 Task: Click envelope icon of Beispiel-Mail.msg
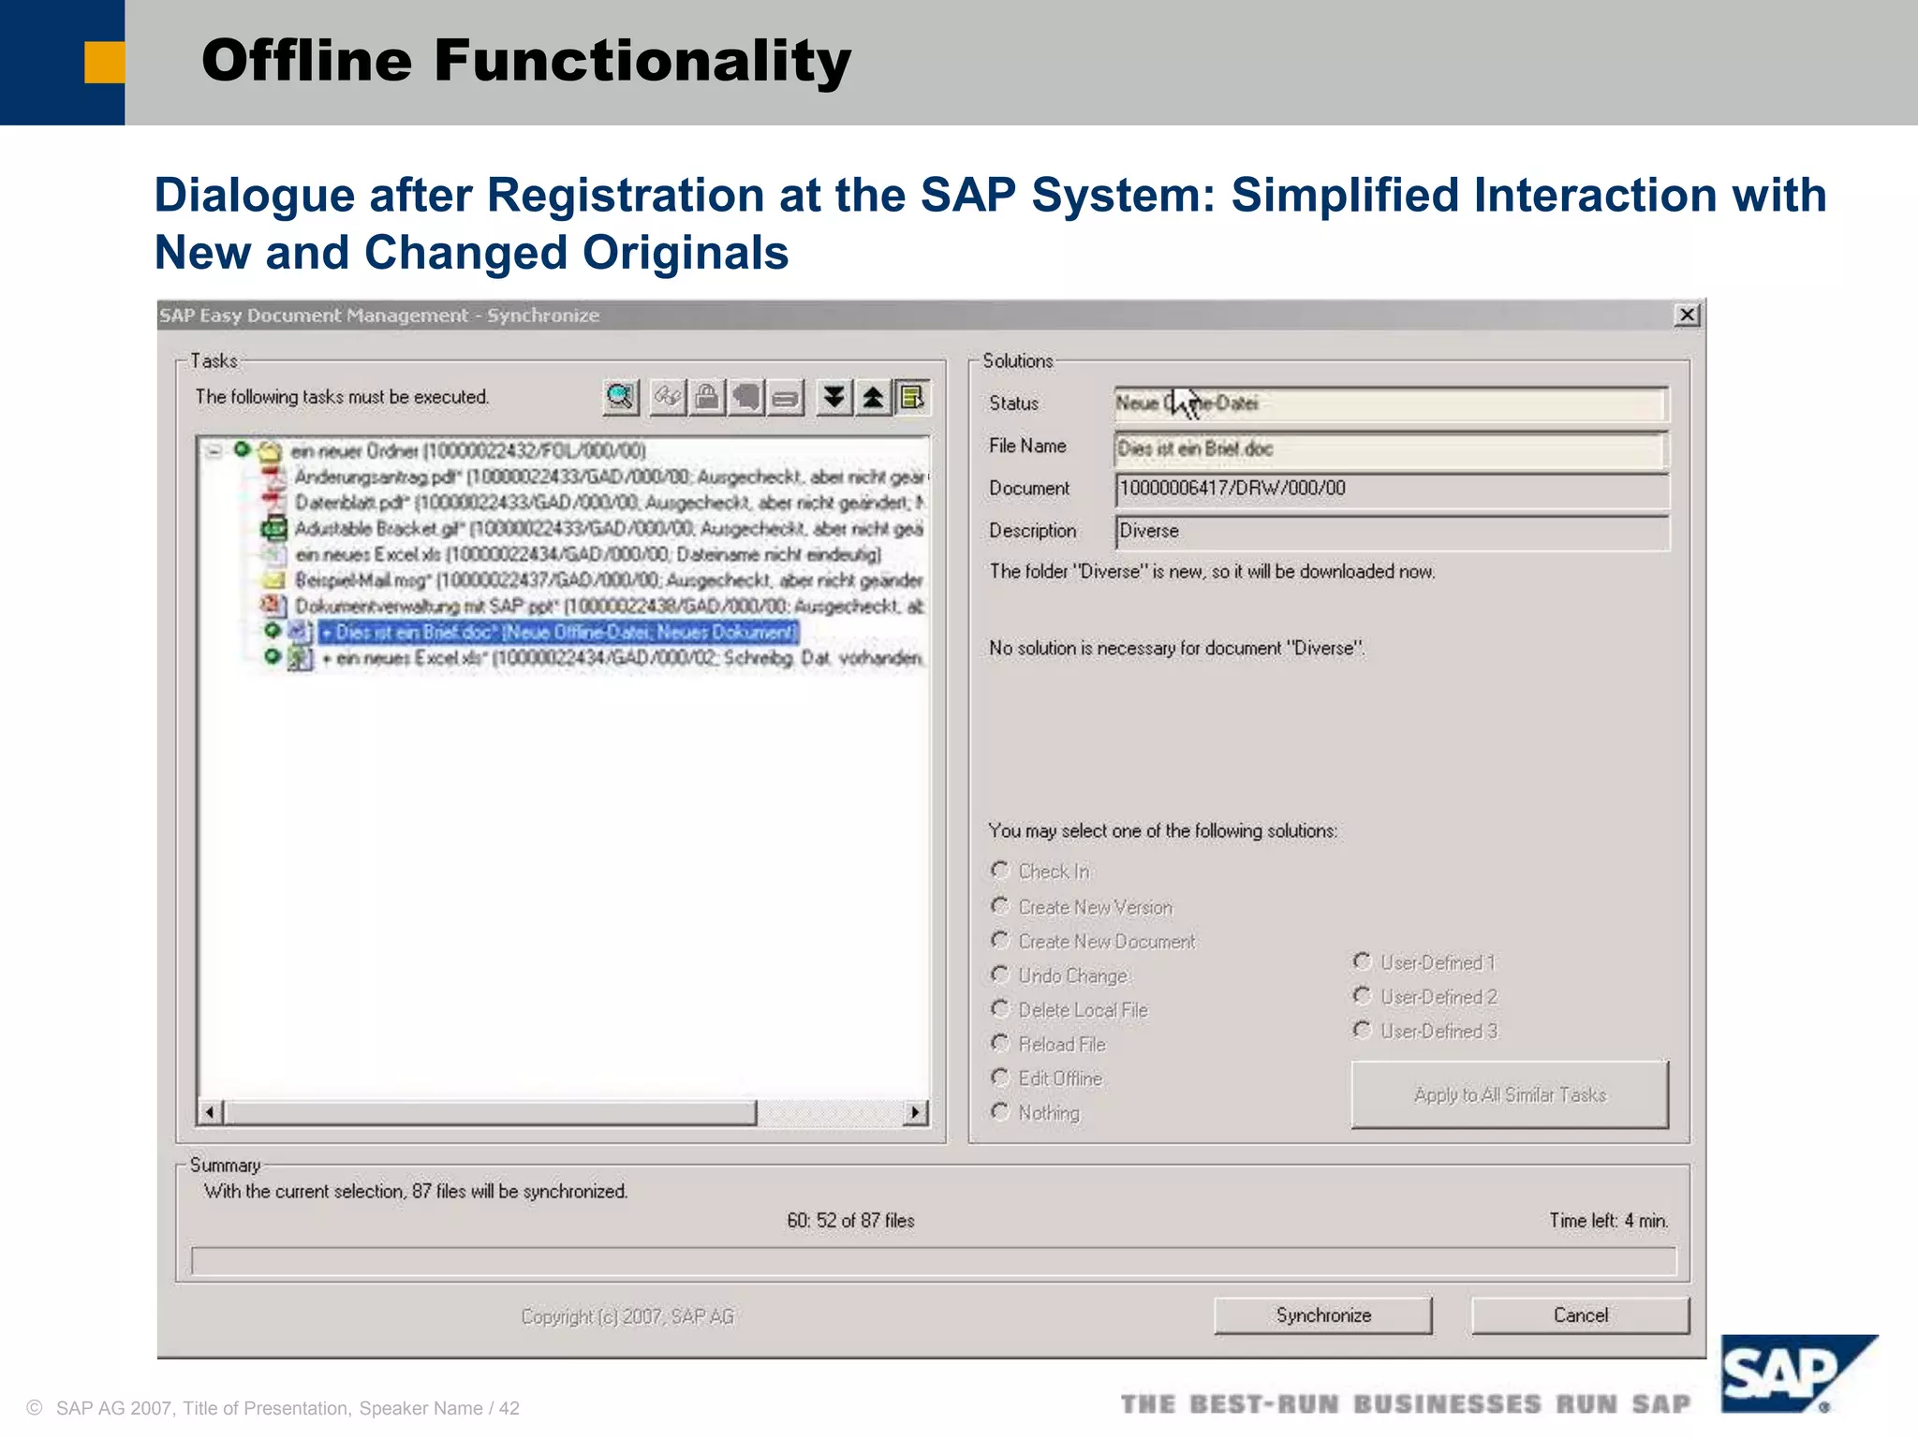pos(273,580)
